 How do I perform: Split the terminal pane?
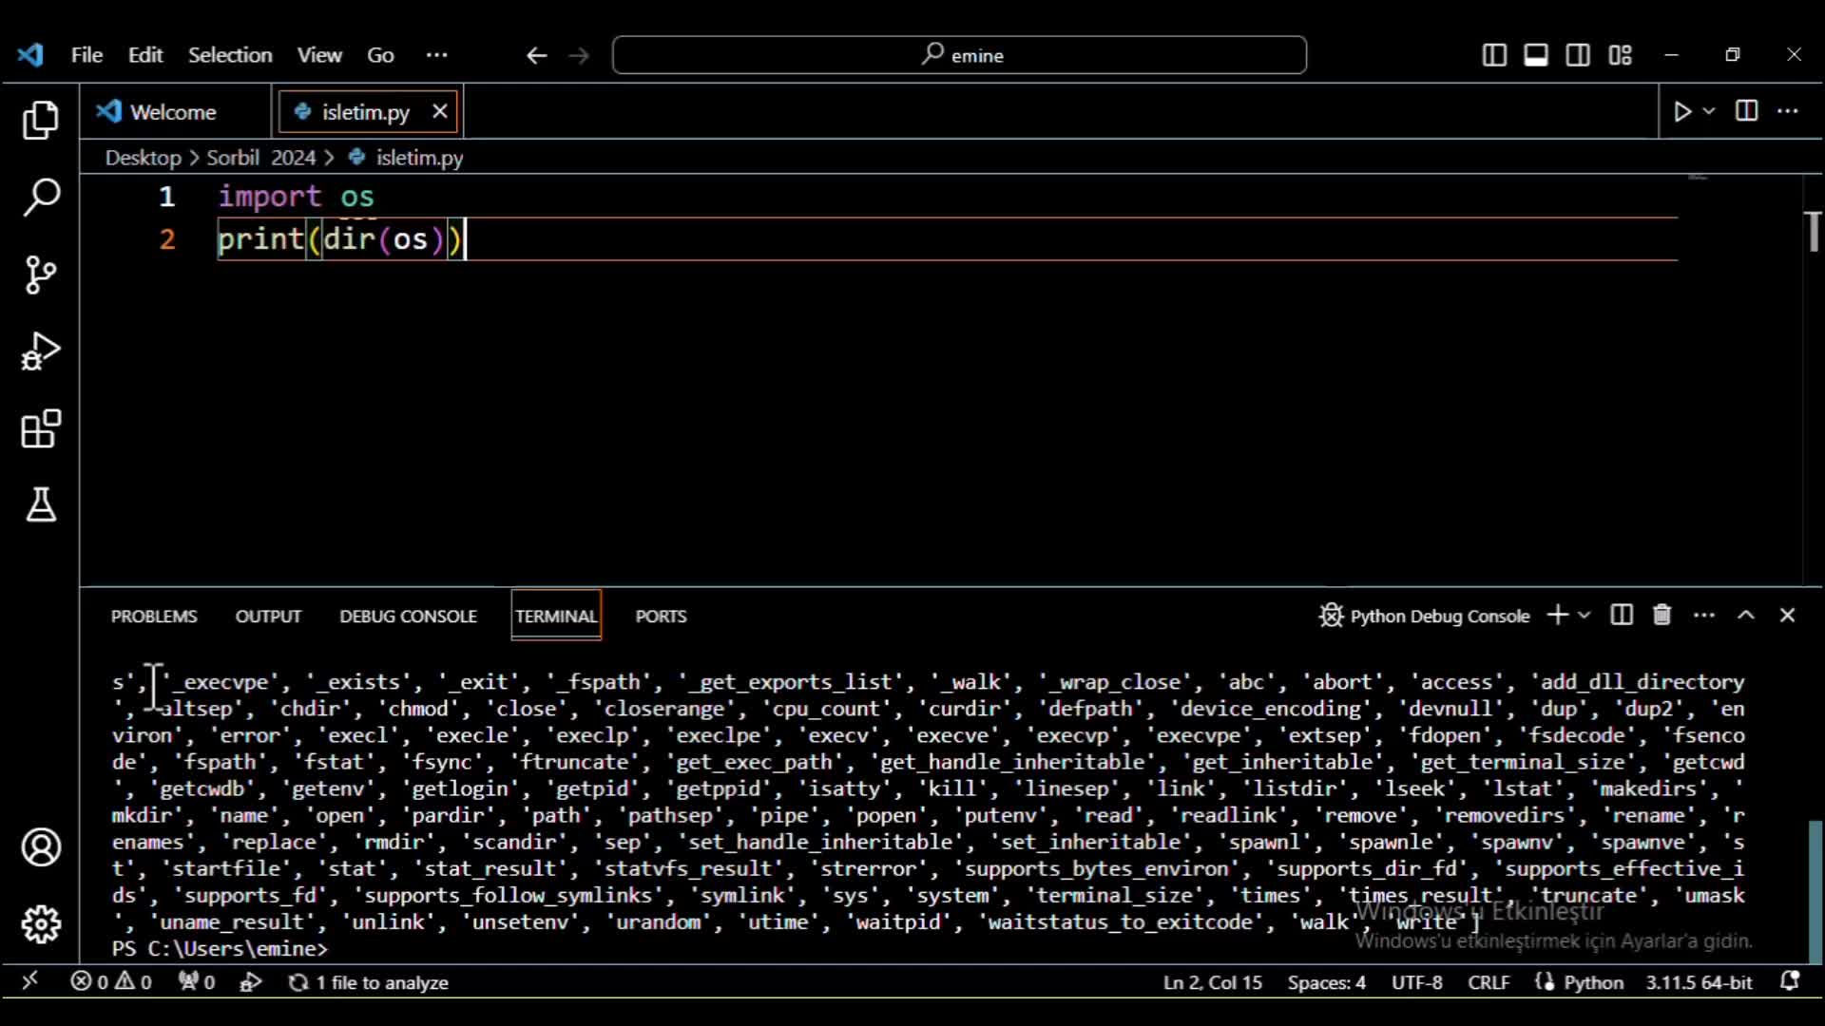pos(1622,616)
